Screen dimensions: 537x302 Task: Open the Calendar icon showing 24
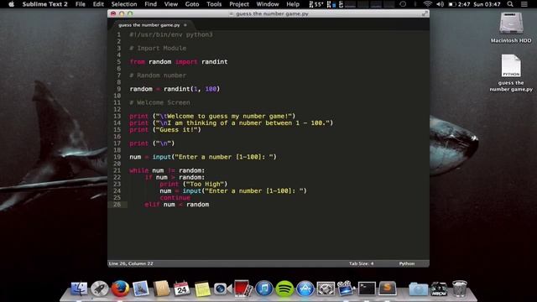[x=181, y=289]
